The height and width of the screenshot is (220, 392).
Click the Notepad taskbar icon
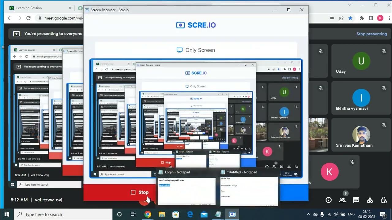pos(218,214)
